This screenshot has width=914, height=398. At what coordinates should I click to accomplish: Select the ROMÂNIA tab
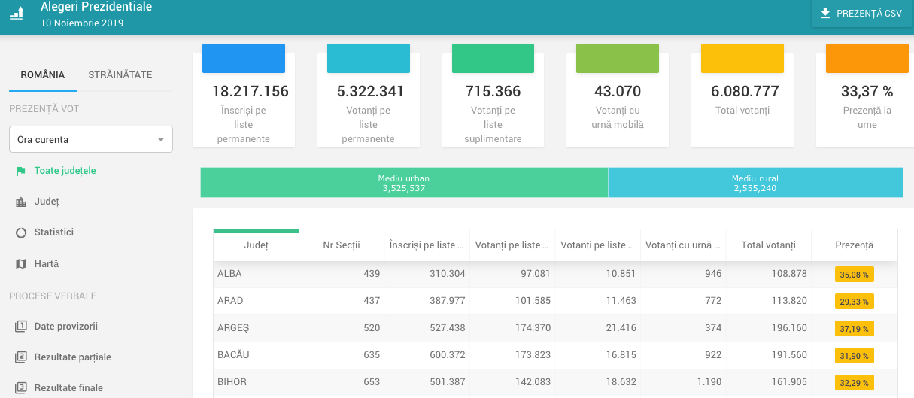click(x=43, y=75)
